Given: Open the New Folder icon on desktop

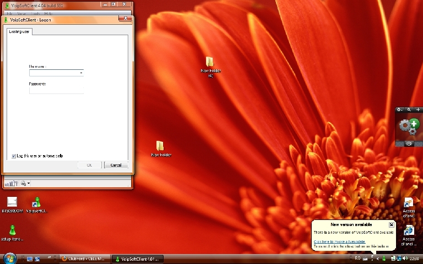Looking at the screenshot, I should [160, 146].
